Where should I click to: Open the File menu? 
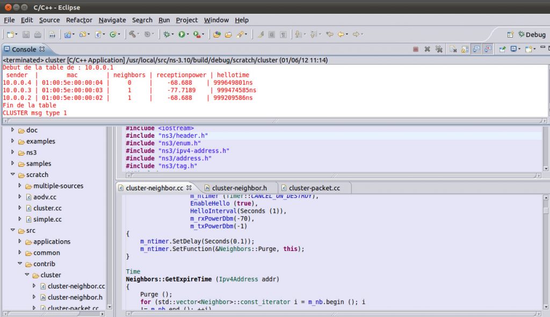(x=9, y=20)
